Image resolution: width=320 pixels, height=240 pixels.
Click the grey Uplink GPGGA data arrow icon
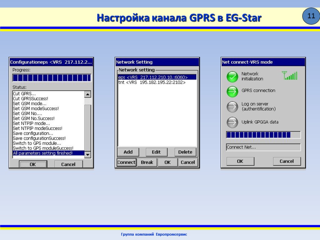232,122
